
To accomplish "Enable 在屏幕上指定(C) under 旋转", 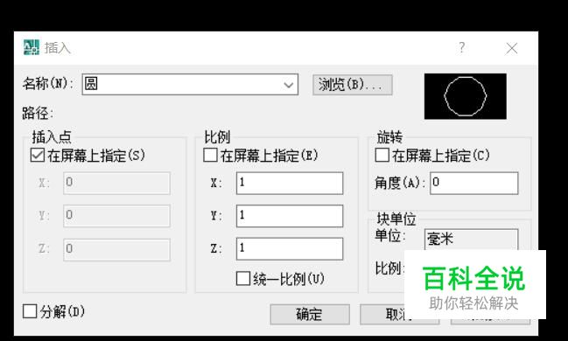I will [x=382, y=156].
